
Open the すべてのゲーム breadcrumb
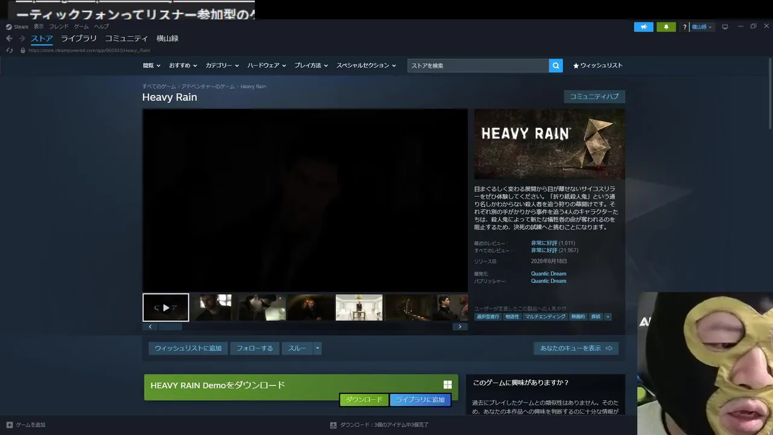(x=159, y=86)
